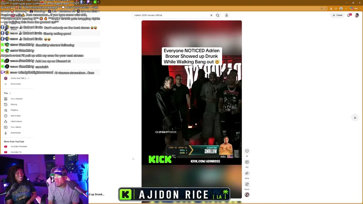The image size is (363, 204).
Task: Like the Adrien Broner Short
Action: 247,151
